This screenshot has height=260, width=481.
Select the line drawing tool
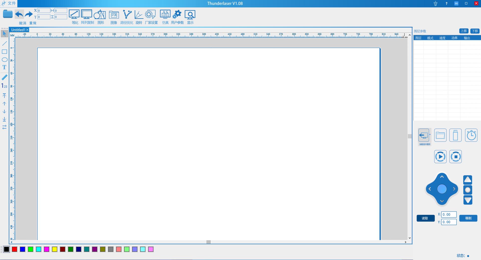click(4, 43)
